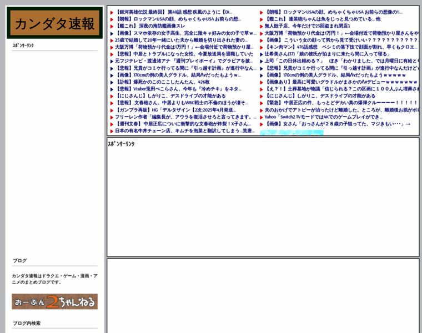
Task: Open the 銀河英雄伝説 最終回 第48話 感想 headline
Action: coord(174,12)
